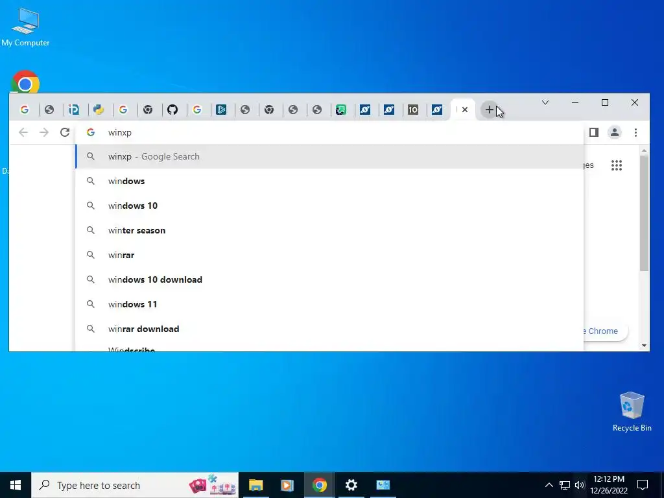Select the Chrome shortcut on the desktop
The width and height of the screenshot is (664, 498).
(25, 82)
